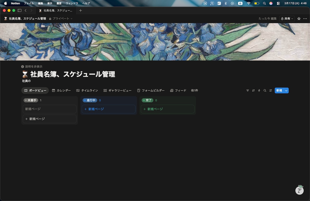
Task: Open the Apple menu
Action: 5,3
